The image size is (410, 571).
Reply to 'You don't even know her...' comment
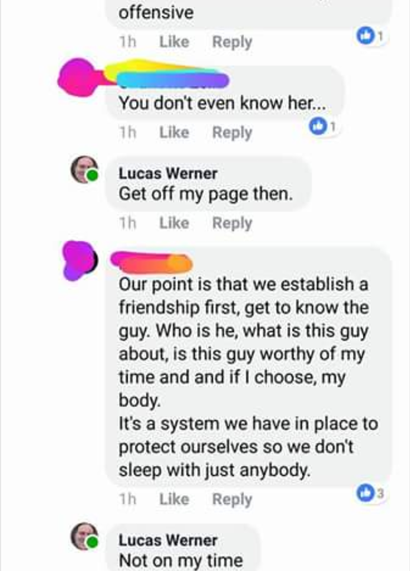(232, 132)
